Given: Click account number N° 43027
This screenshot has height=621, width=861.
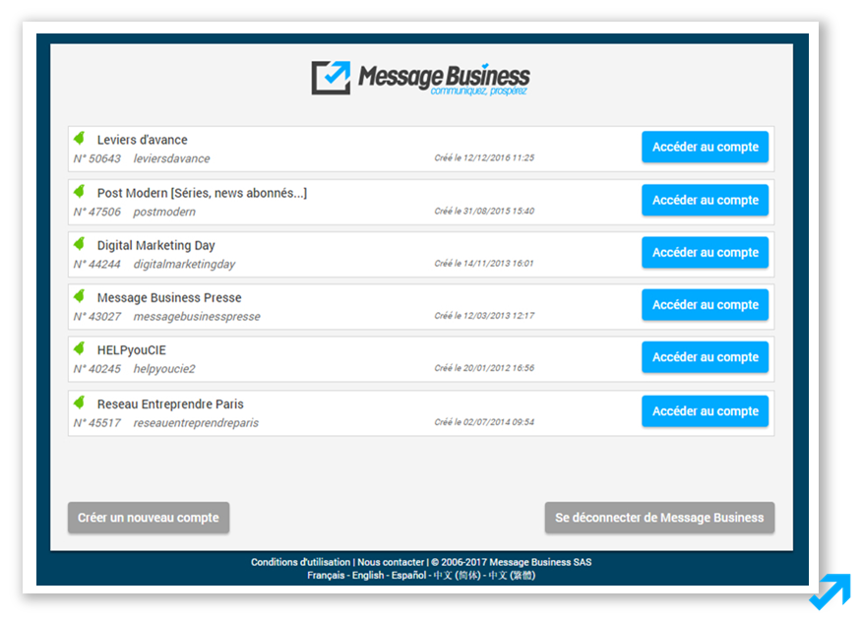Looking at the screenshot, I should (97, 317).
